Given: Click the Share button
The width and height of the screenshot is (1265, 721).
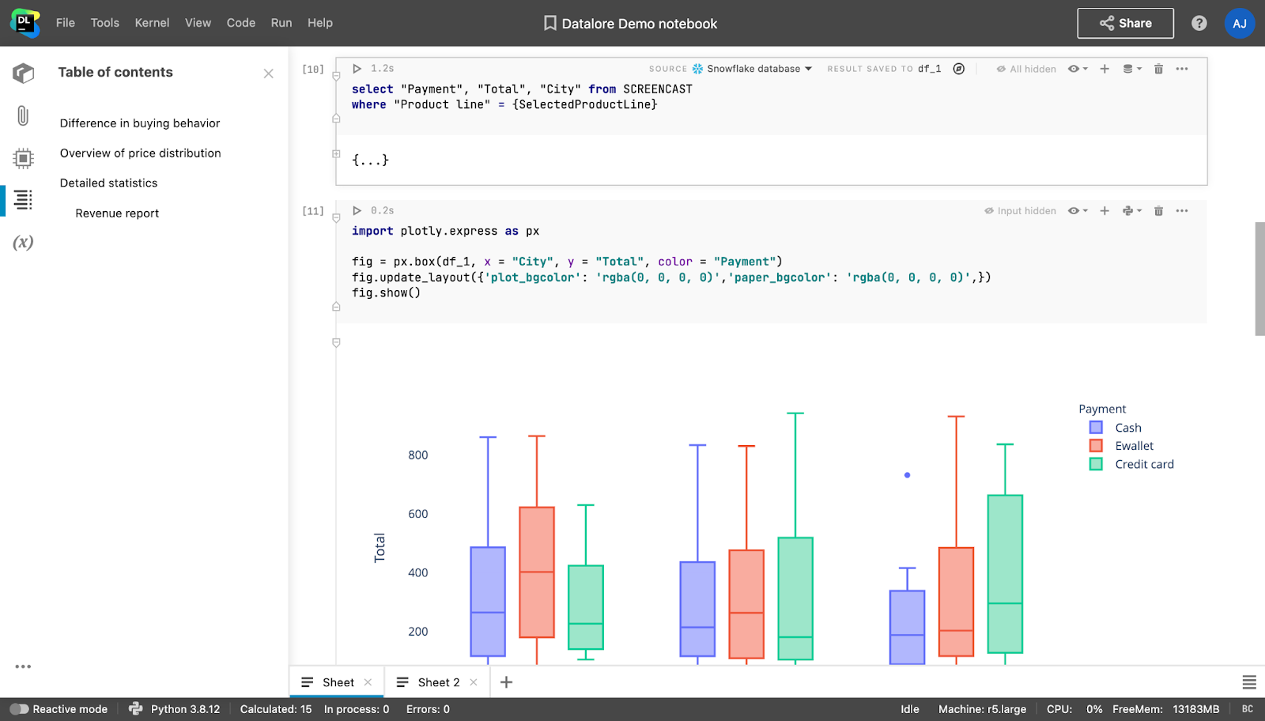Looking at the screenshot, I should coord(1125,24).
